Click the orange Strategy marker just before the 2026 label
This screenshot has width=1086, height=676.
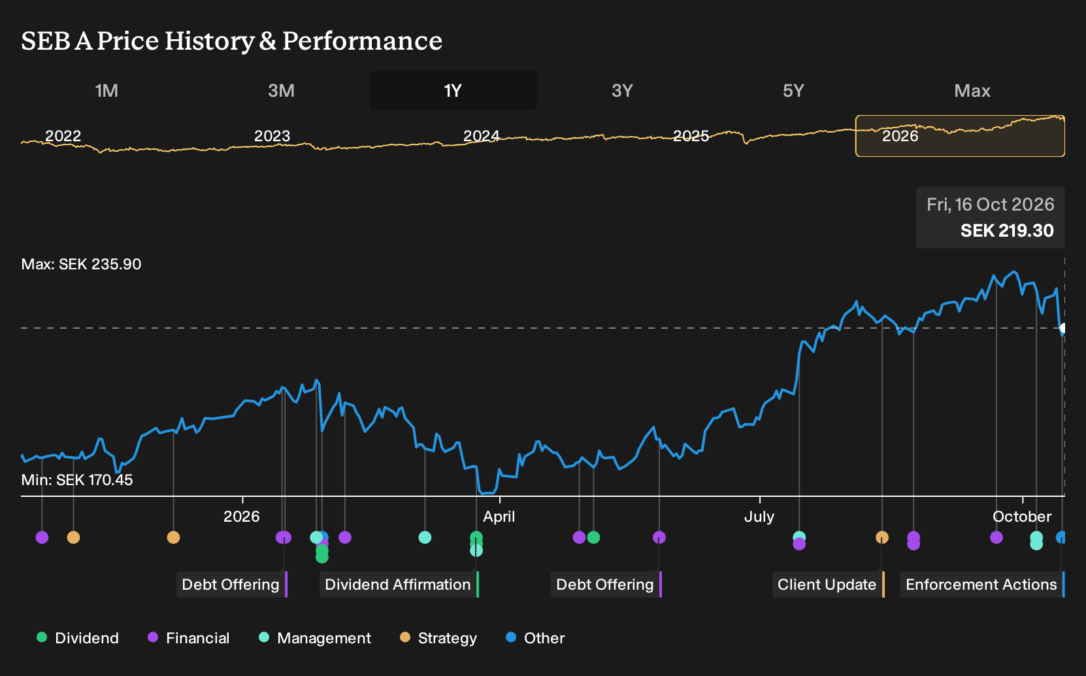click(173, 537)
